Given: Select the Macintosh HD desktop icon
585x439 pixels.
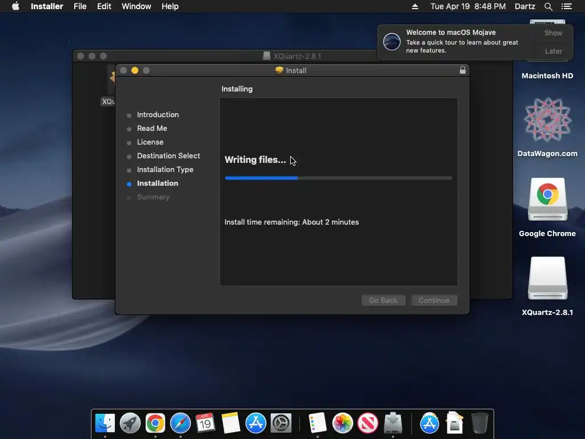Looking at the screenshot, I should point(547,76).
